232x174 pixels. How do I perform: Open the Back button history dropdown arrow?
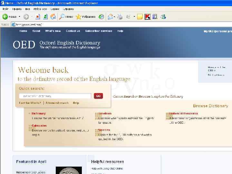(x=20, y=16)
